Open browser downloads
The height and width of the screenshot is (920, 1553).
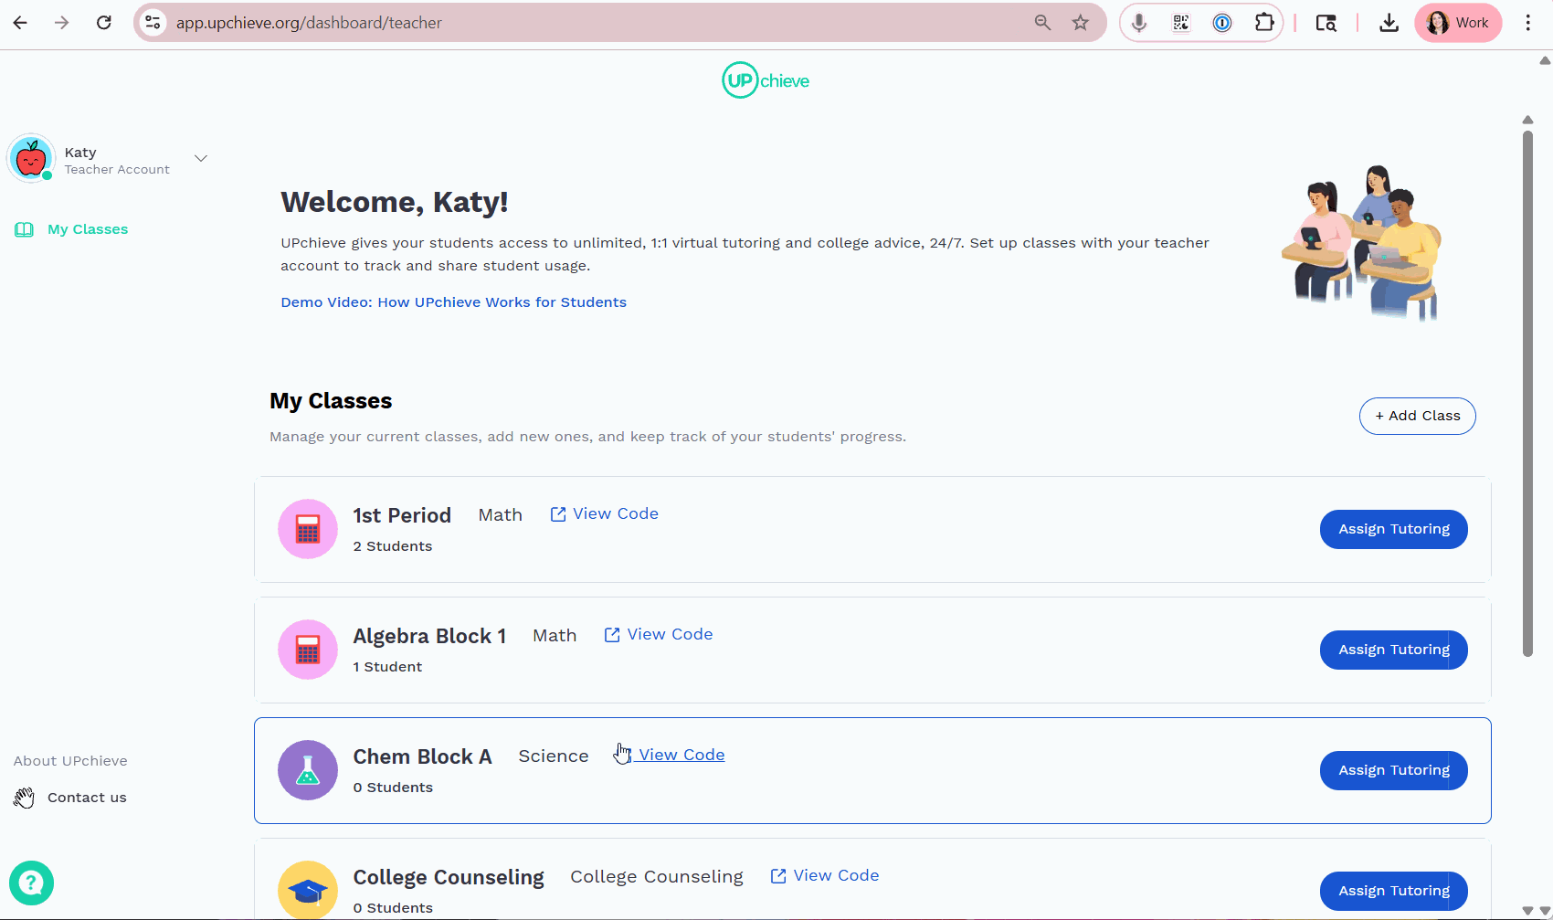1389,23
